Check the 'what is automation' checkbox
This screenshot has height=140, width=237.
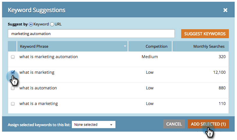(13, 88)
